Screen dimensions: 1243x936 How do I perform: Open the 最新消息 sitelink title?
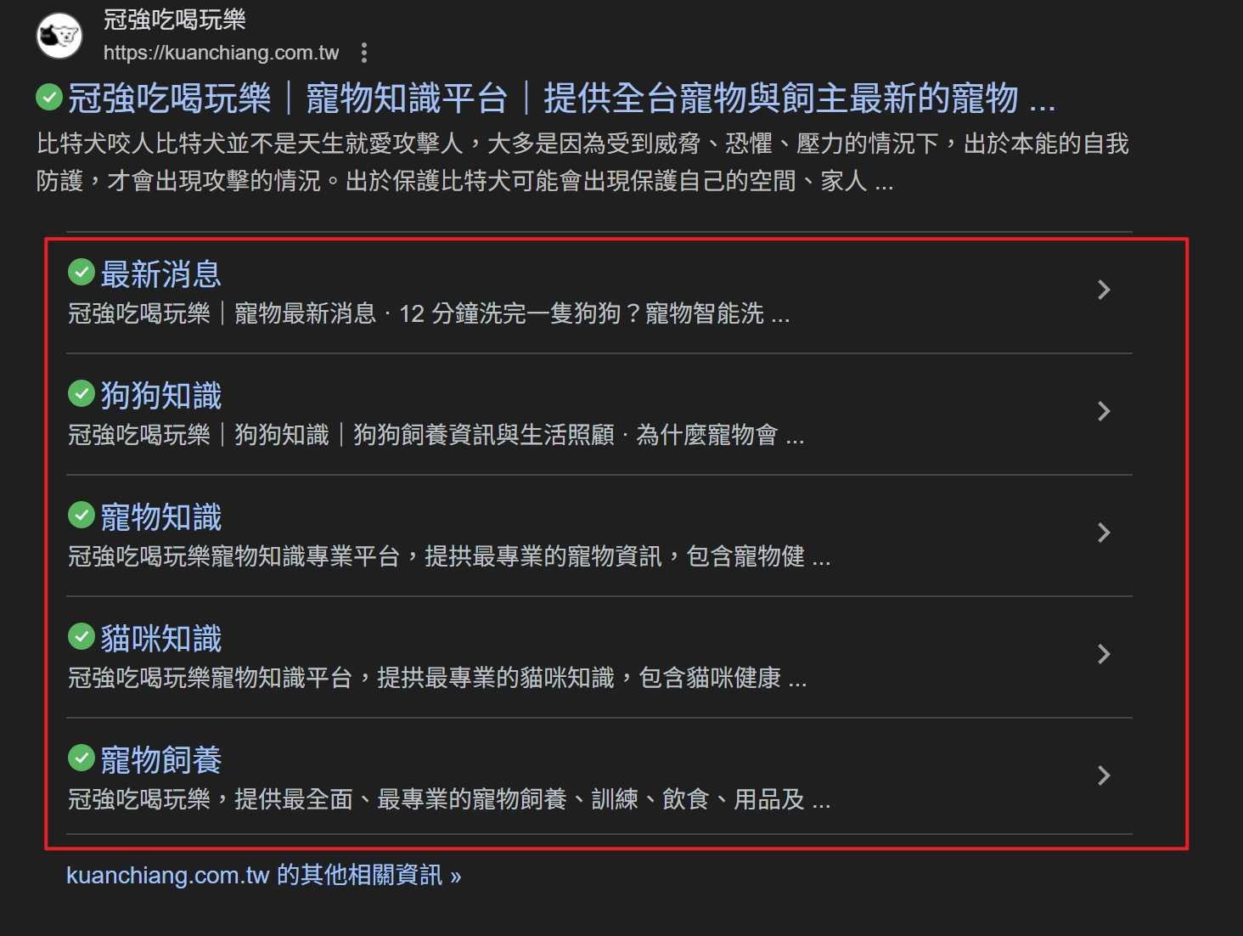(161, 273)
